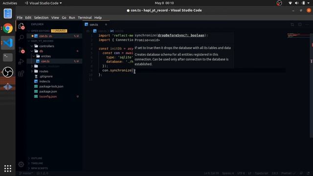The width and height of the screenshot is (313, 176).
Task: Open the Run and Debug view
Action: [x=21, y=62]
